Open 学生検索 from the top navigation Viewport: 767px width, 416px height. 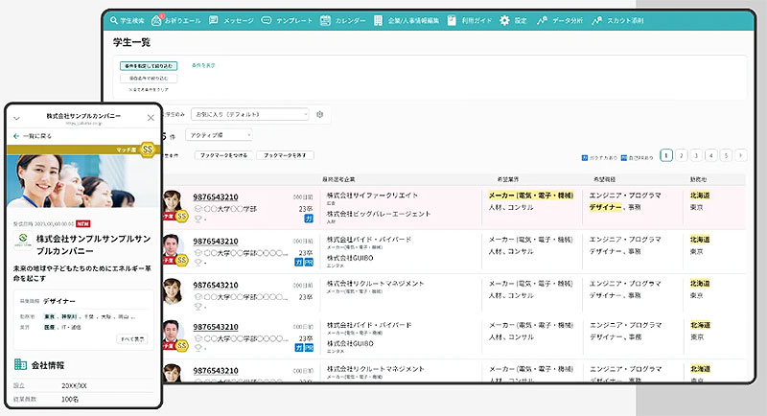point(126,20)
